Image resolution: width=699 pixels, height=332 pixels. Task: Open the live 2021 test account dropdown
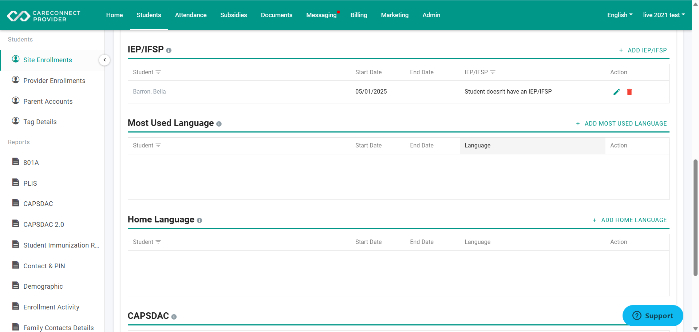664,15
